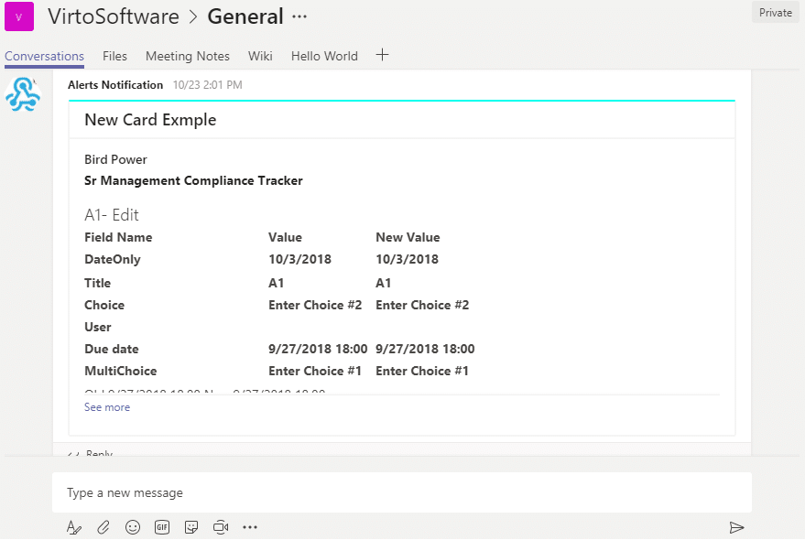This screenshot has height=540, width=805.
Task: Click the Alerts Notification webhook avatar
Action: [23, 94]
